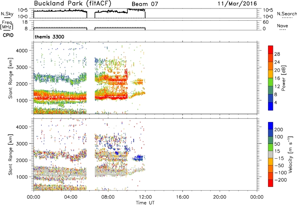Select the "2000" tick on velocity panel range axis
Viewport: 297px width, 205px height.
pyautogui.click(x=22, y=160)
